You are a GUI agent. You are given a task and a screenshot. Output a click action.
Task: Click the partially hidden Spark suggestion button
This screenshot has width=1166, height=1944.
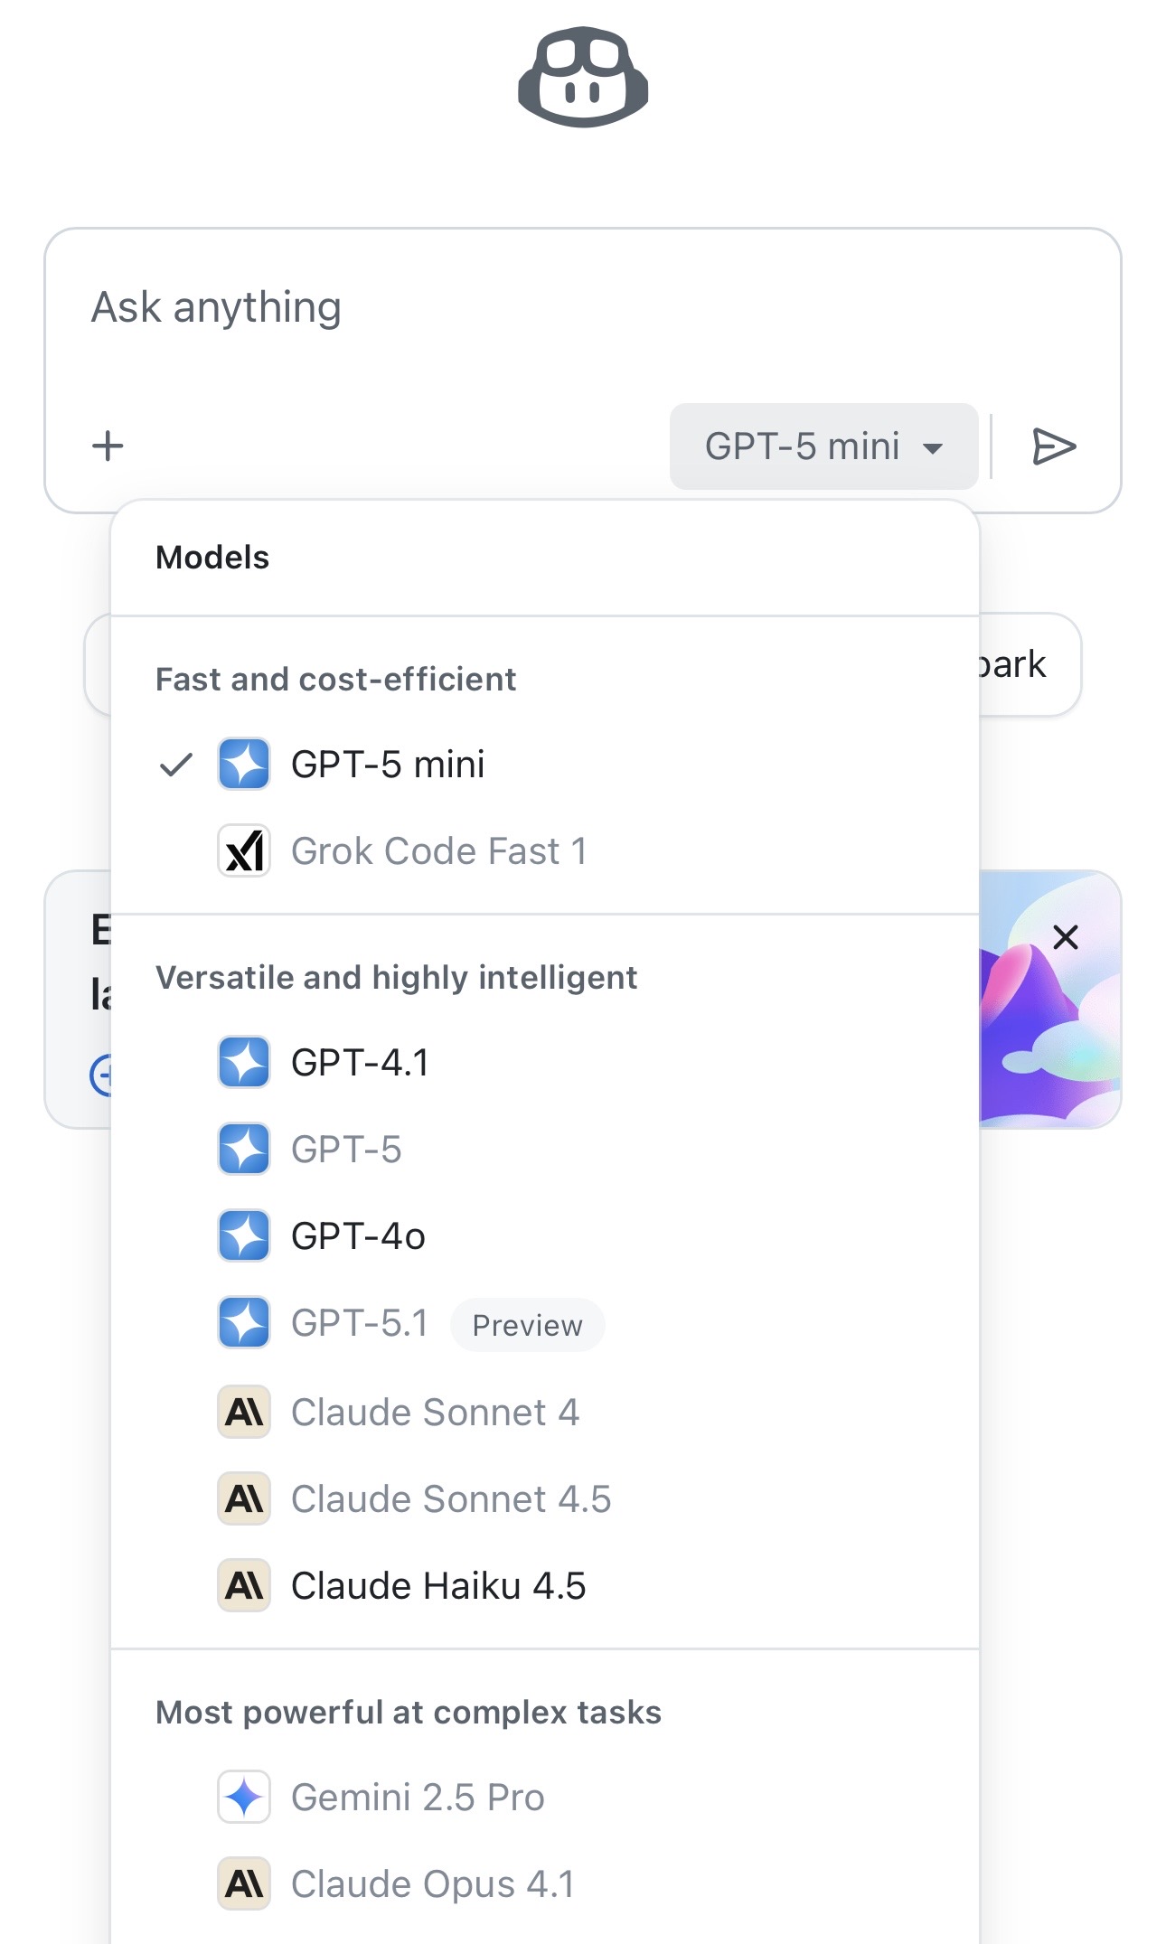tap(1030, 665)
